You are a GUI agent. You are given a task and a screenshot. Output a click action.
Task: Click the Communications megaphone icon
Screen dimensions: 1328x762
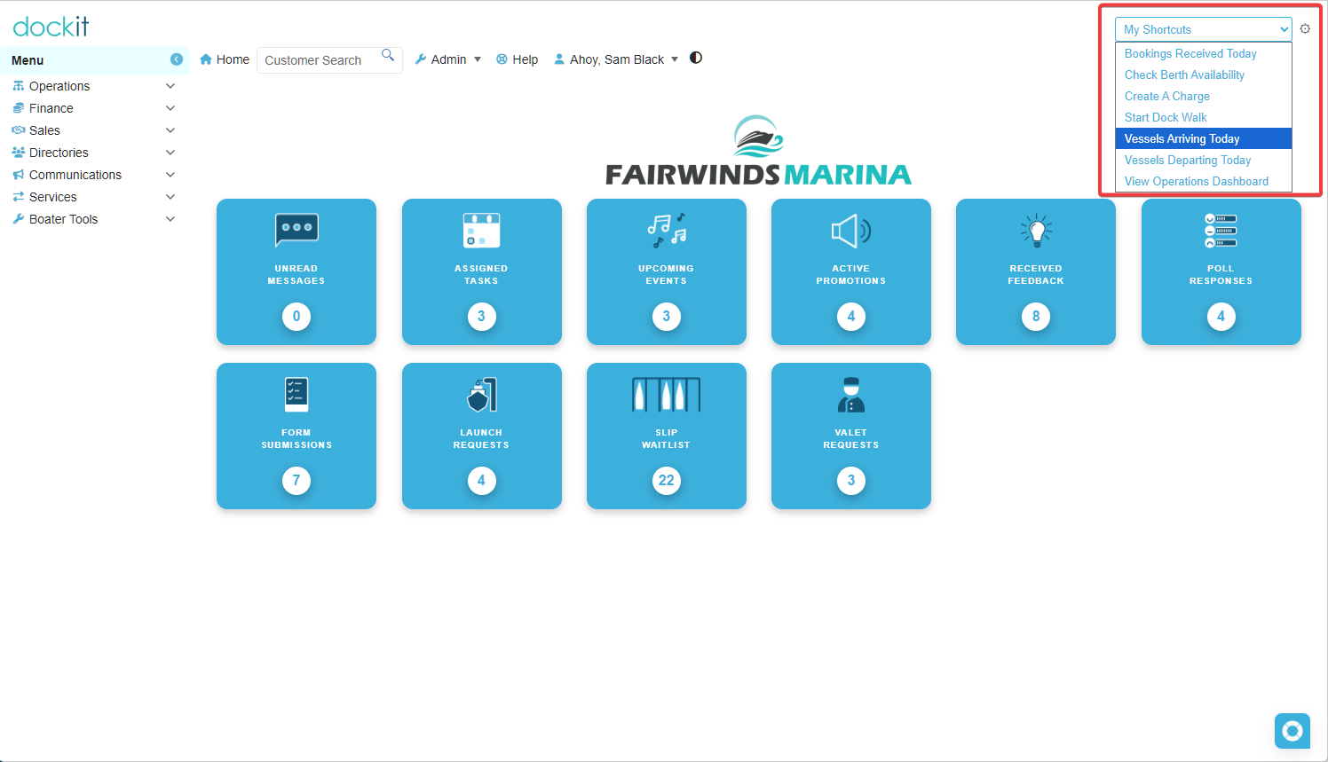tap(19, 175)
